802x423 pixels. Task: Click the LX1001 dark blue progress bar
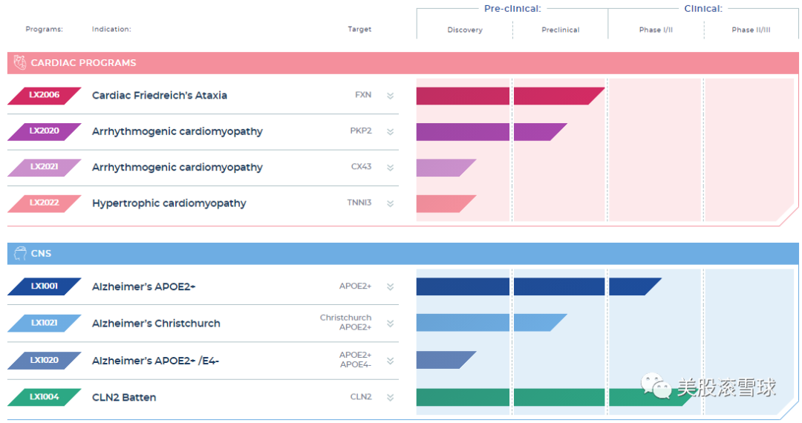(x=535, y=286)
